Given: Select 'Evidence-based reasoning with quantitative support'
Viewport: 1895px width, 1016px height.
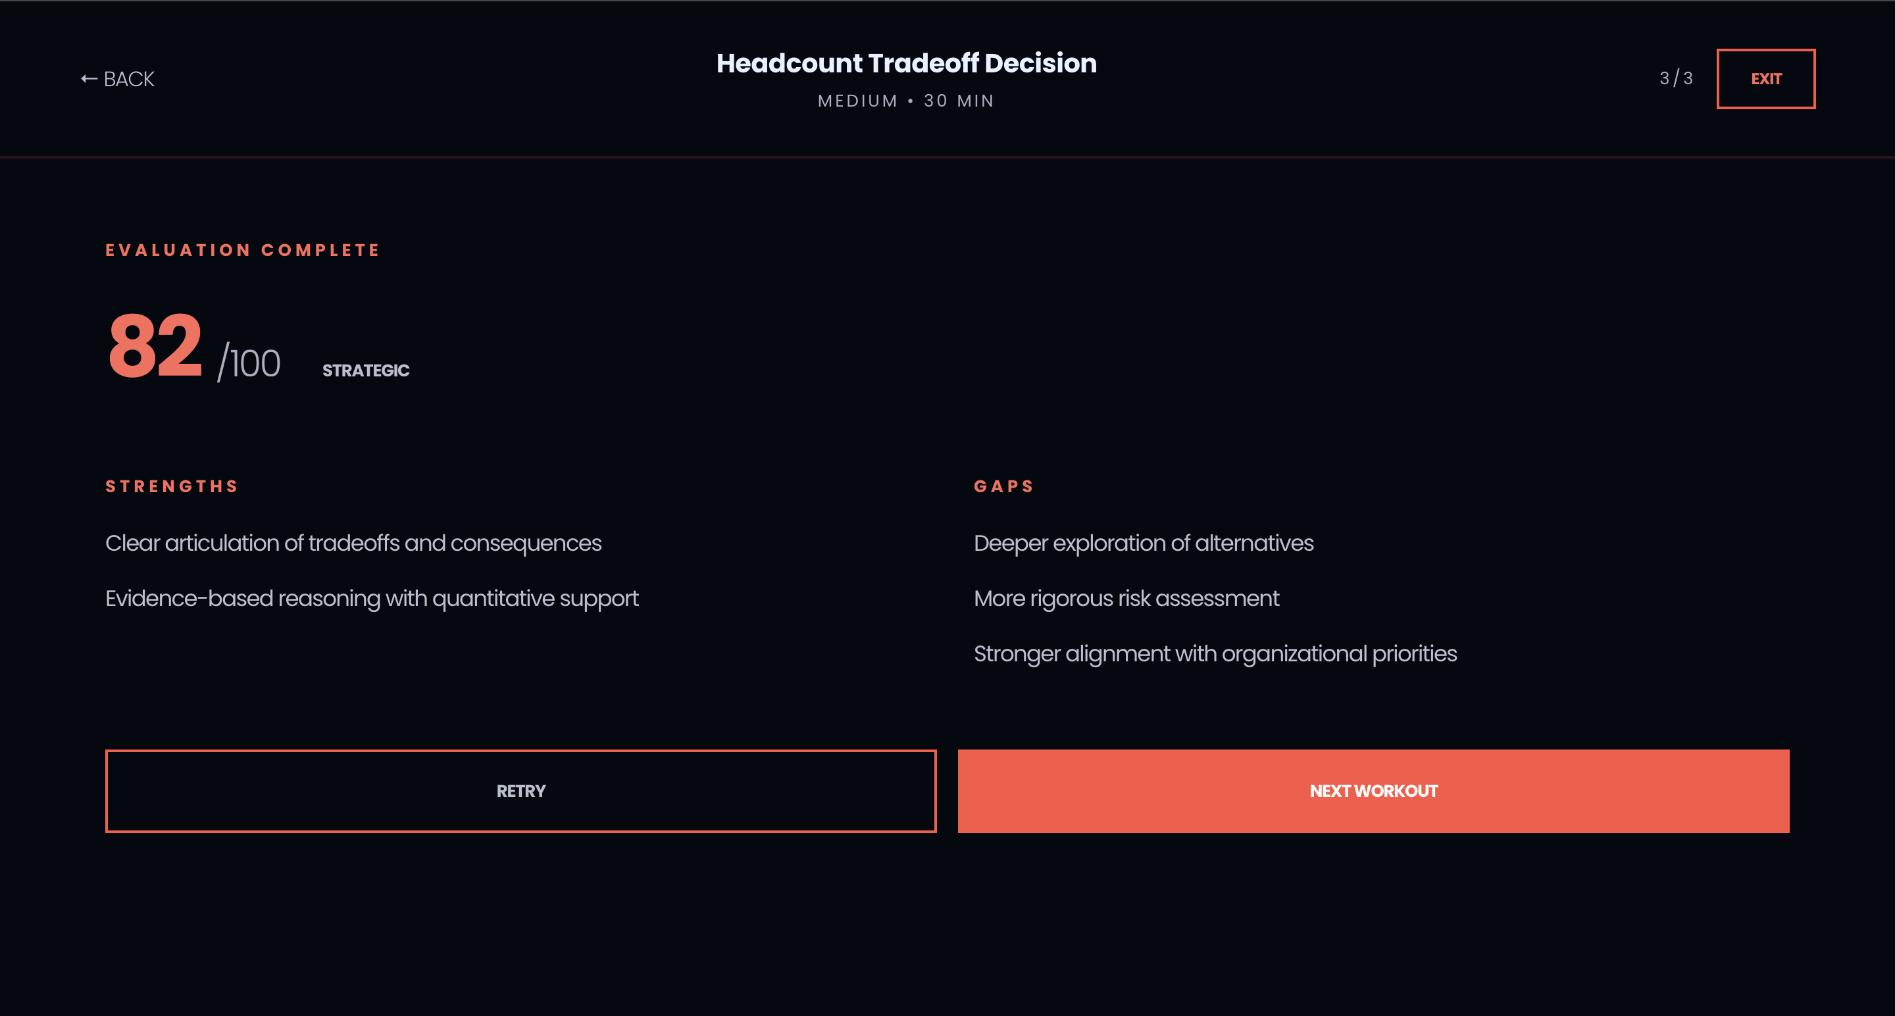Looking at the screenshot, I should pyautogui.click(x=372, y=598).
